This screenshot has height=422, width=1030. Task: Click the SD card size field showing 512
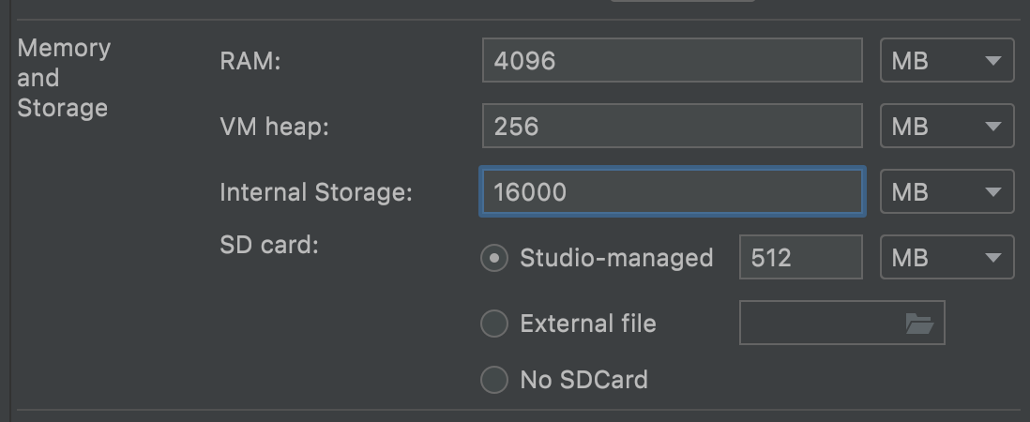click(x=800, y=258)
